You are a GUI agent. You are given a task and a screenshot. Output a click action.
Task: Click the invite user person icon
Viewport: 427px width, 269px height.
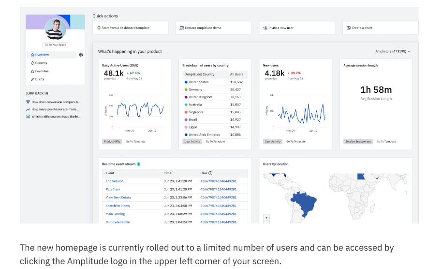(265, 28)
